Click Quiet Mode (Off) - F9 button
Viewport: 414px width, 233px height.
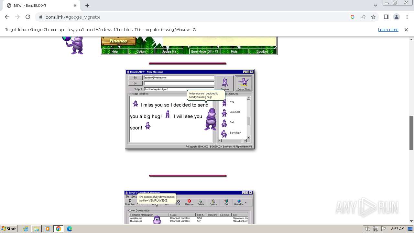[204, 51]
